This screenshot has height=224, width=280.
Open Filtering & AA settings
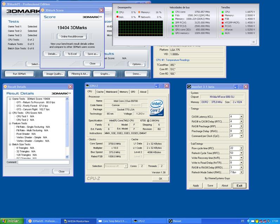click(x=80, y=74)
